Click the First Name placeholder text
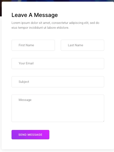Screen dimensions: 114x152 [x=26, y=45]
